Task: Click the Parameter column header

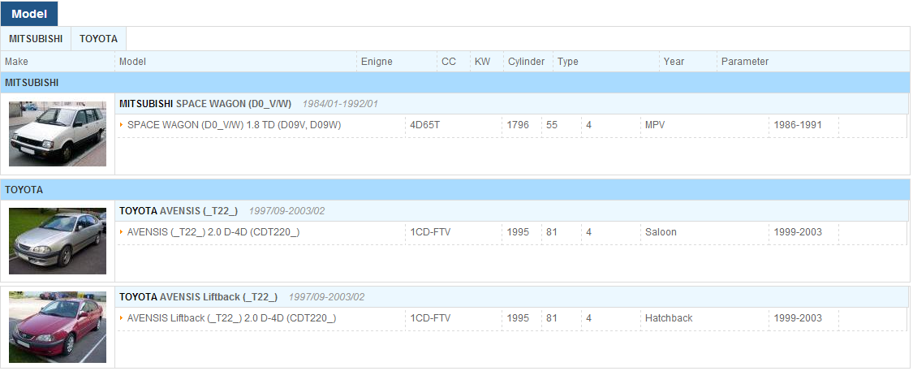Action: click(745, 62)
